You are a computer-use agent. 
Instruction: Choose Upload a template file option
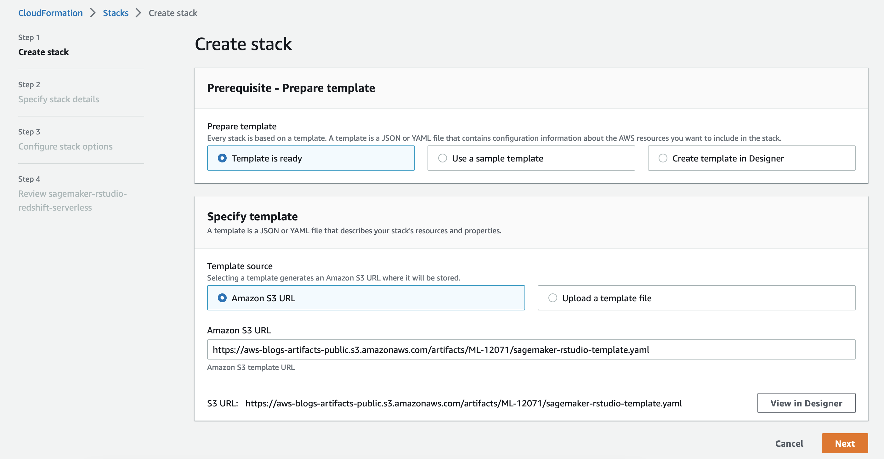pyautogui.click(x=552, y=298)
